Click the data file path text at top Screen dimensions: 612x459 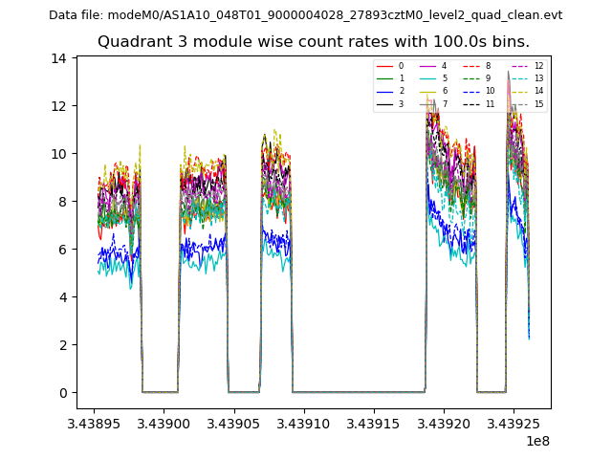[305, 15]
